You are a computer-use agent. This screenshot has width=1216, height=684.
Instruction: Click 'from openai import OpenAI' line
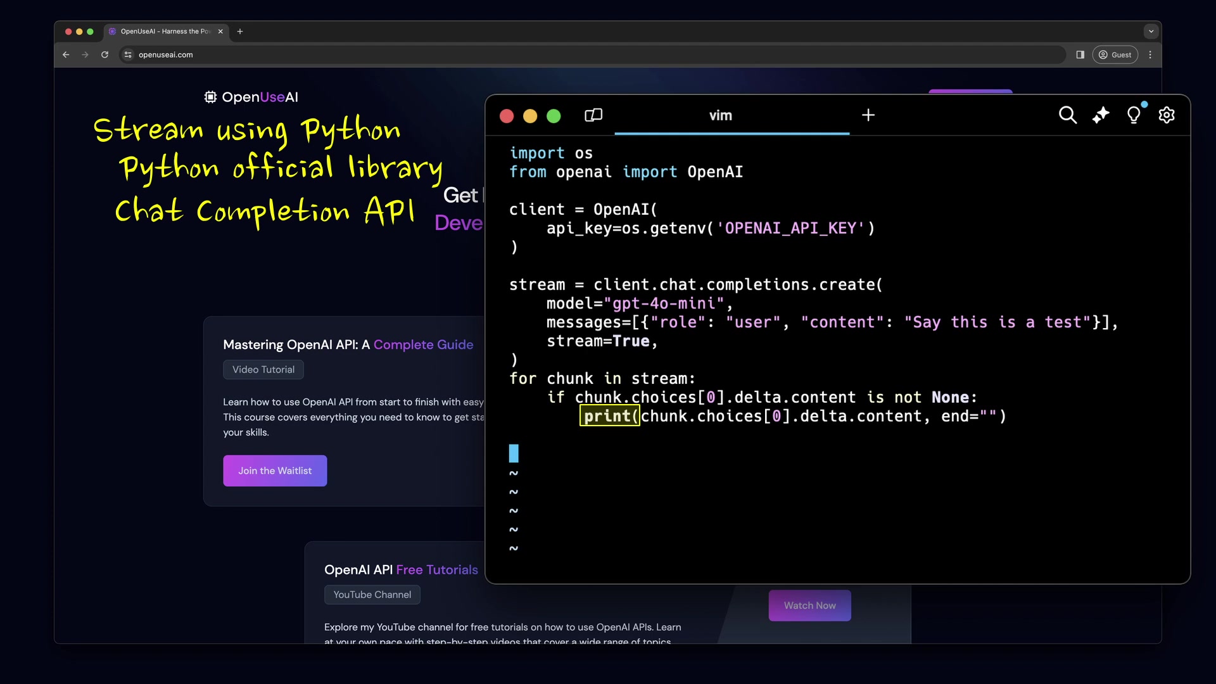[x=626, y=172]
